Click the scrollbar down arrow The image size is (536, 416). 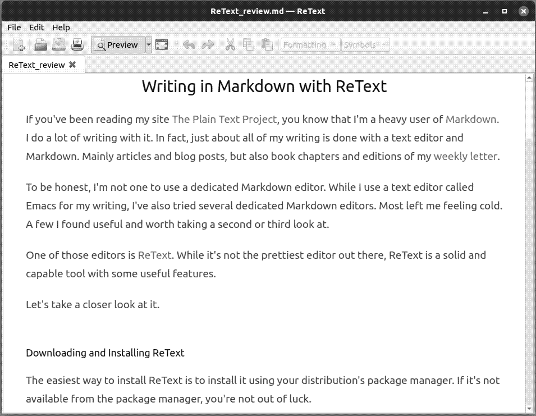point(529,409)
